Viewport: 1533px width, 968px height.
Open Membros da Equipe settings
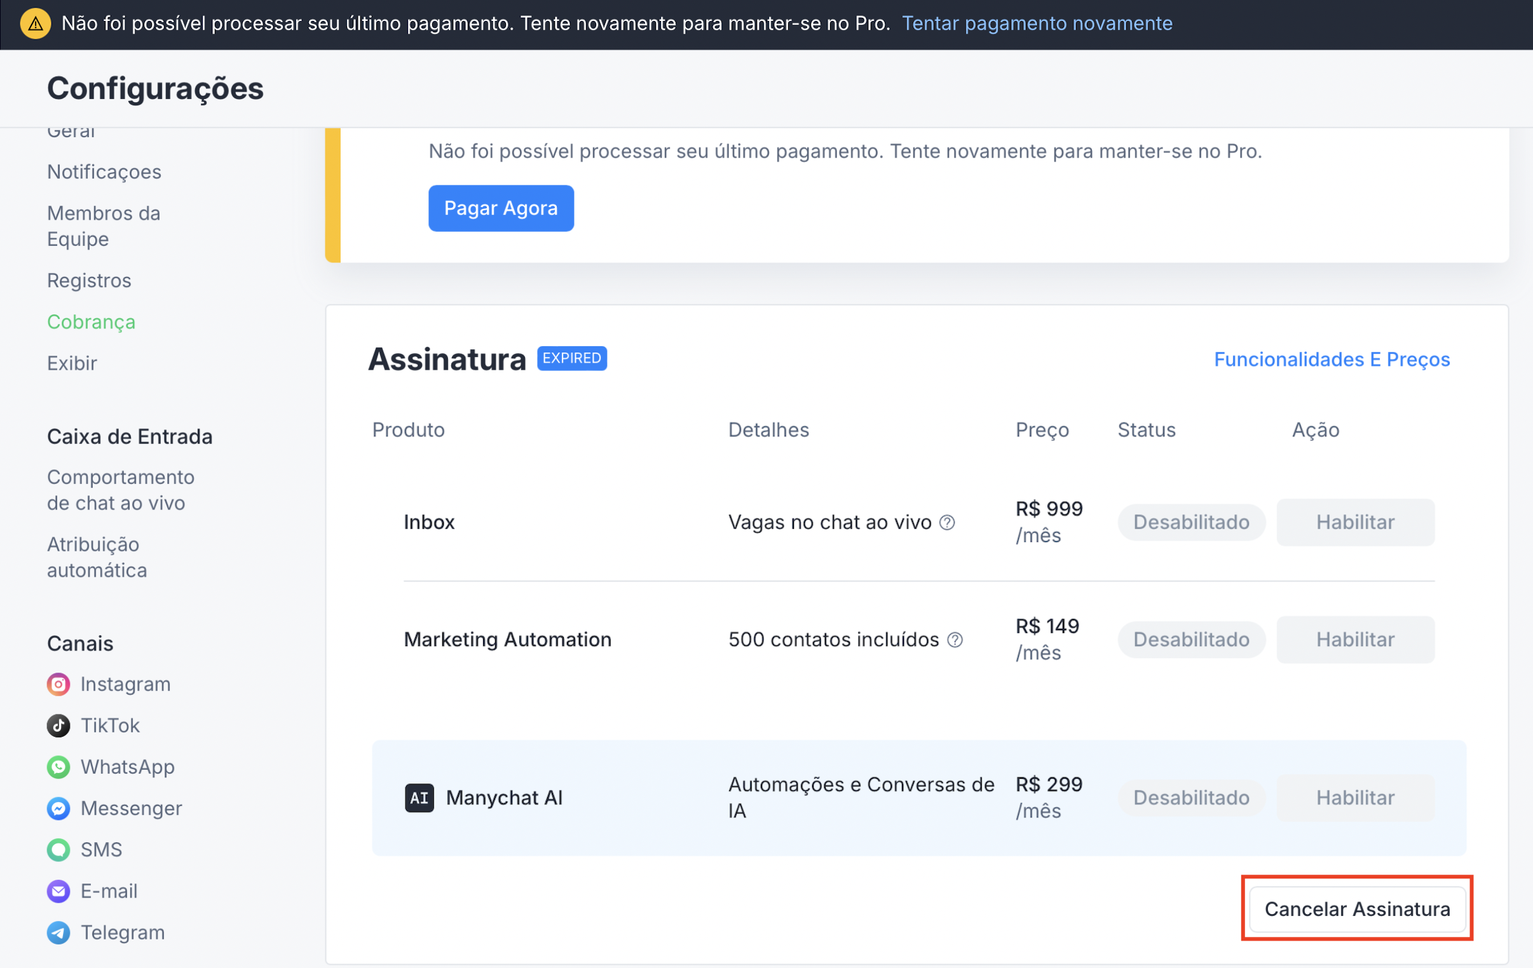104,226
